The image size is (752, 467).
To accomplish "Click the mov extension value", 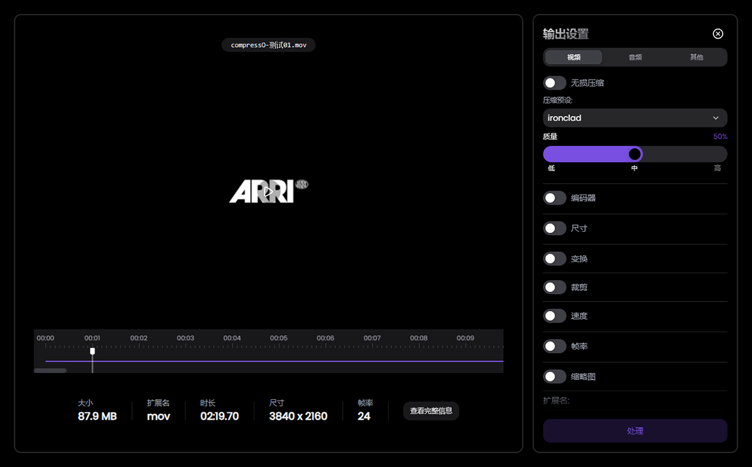I will point(159,416).
